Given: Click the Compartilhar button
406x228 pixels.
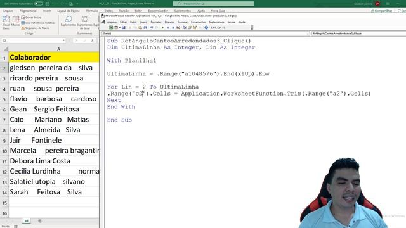Looking at the screenshot, I should tap(382, 11).
